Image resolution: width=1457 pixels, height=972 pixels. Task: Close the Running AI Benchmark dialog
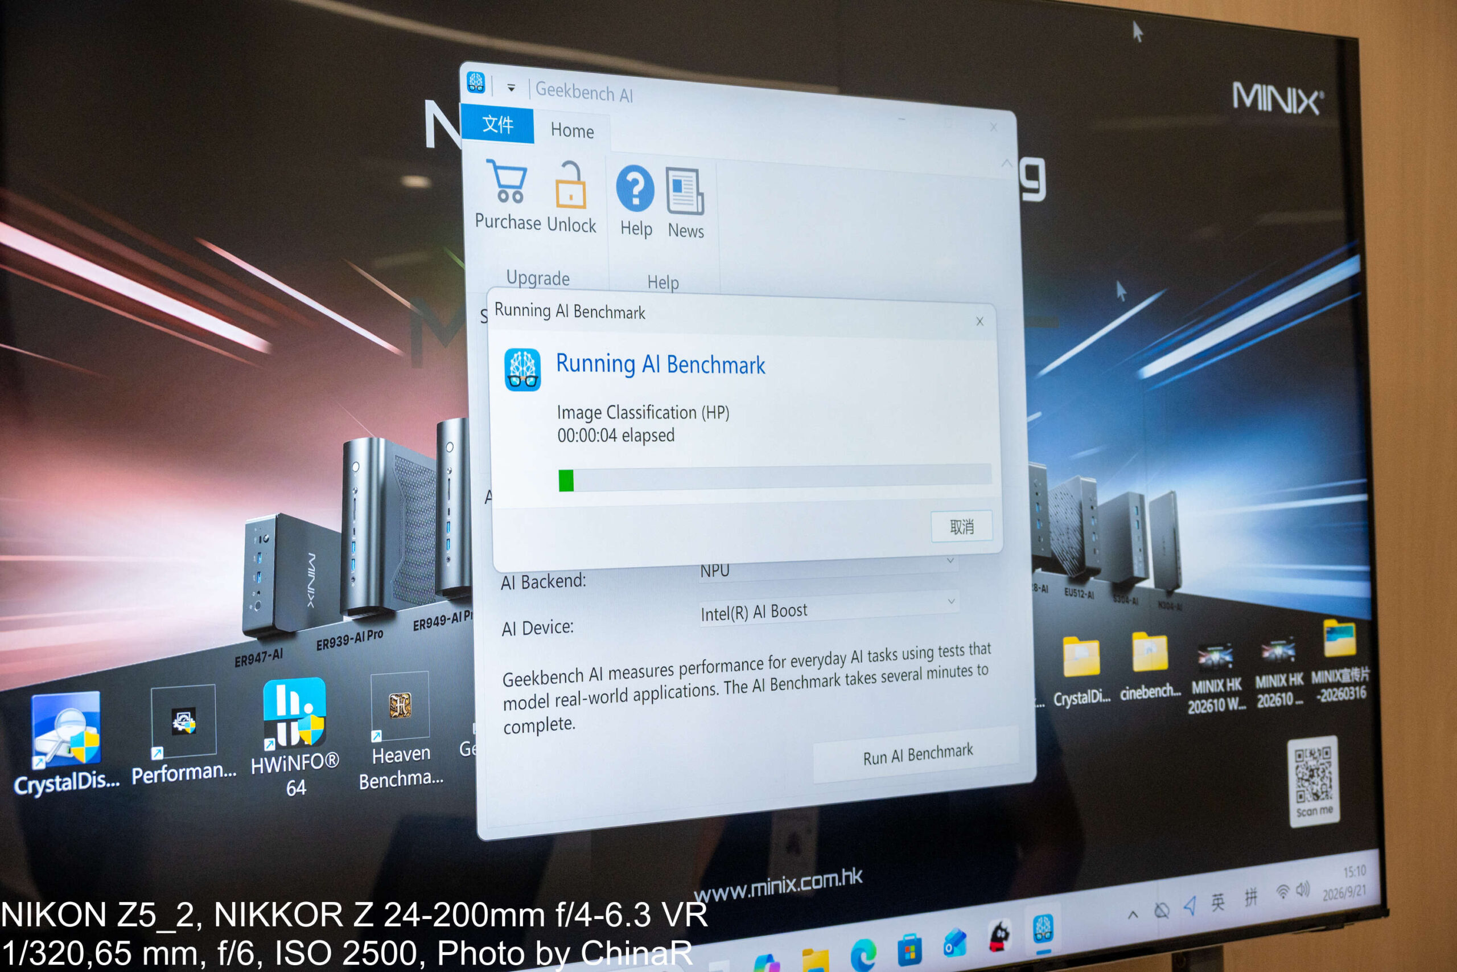pos(980,321)
